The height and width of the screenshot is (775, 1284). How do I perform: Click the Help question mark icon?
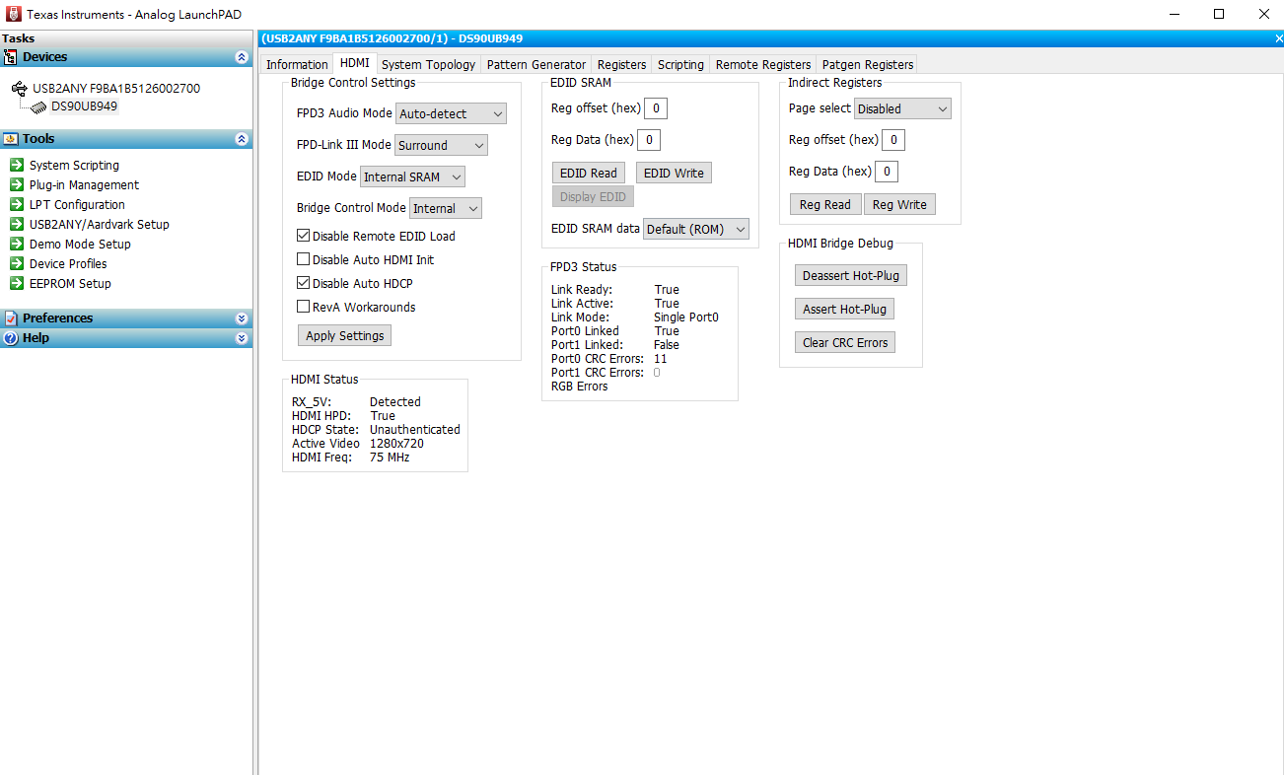tap(11, 338)
